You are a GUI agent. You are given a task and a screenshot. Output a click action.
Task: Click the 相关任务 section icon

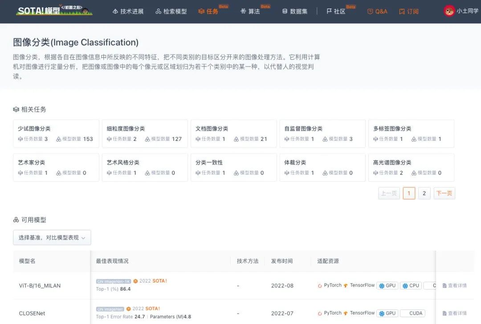16,109
